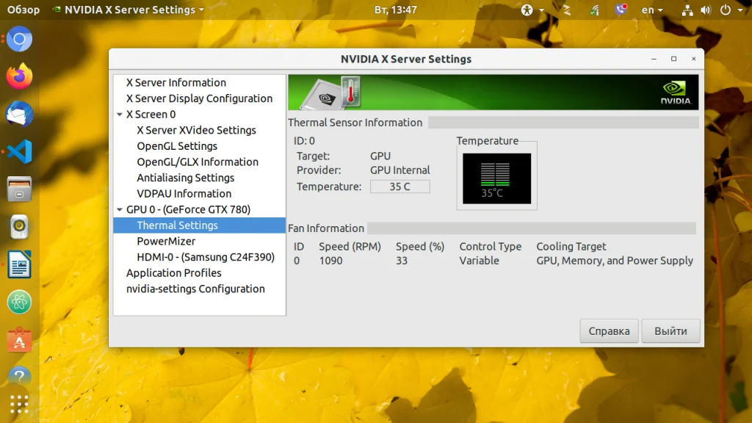Click the Справка help button

(x=609, y=331)
